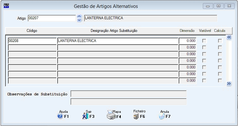Print with the Mapa F4 printer icon

click(111, 115)
